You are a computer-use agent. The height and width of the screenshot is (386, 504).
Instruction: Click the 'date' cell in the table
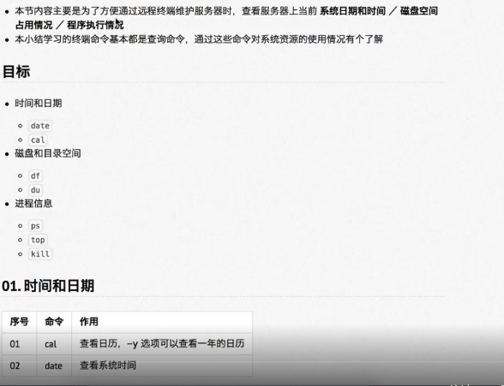pyautogui.click(x=54, y=365)
